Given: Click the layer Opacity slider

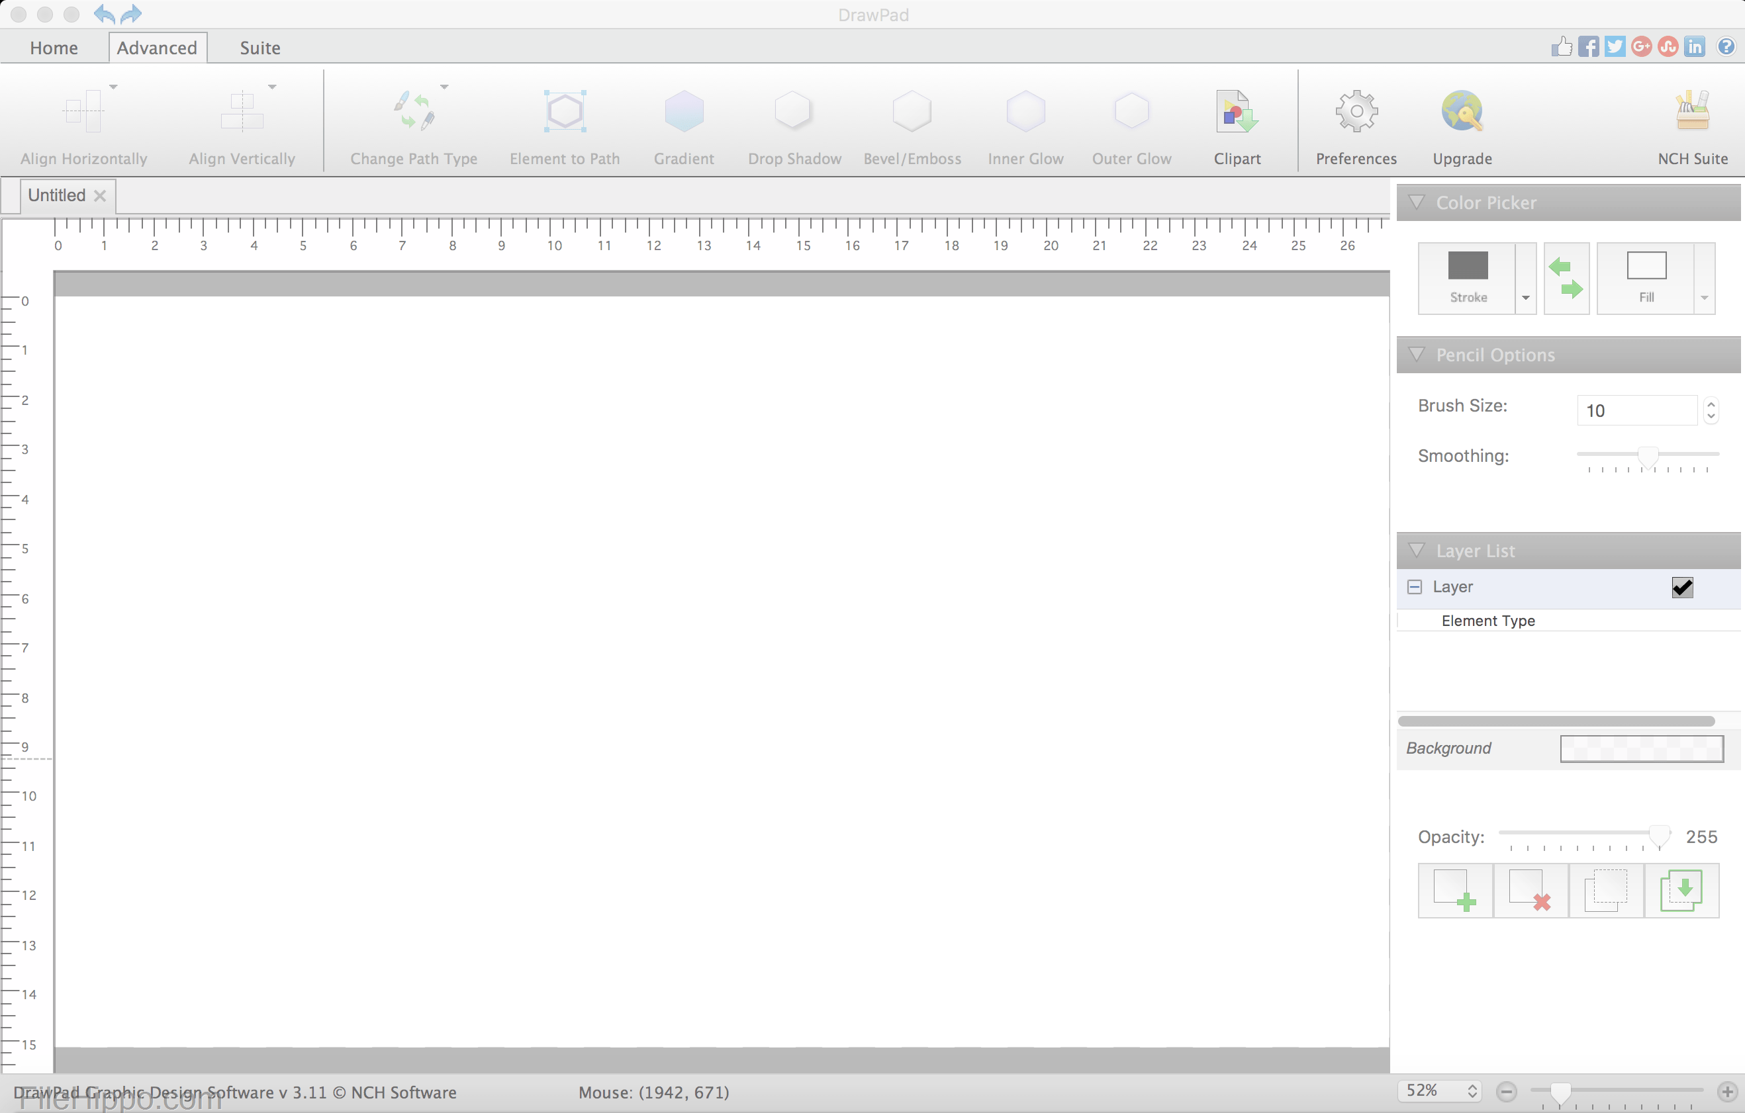Looking at the screenshot, I should click(1584, 837).
